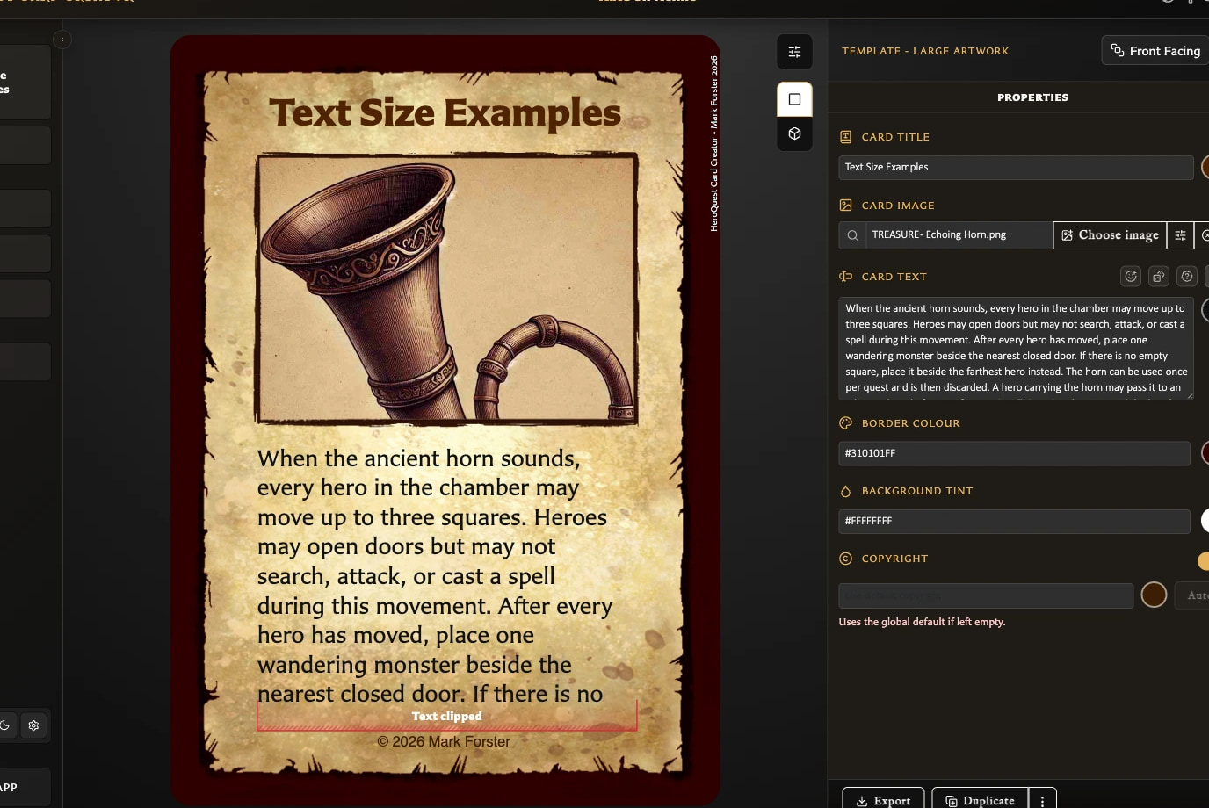Click the Duplicate button
This screenshot has height=808, width=1209.
tap(980, 799)
